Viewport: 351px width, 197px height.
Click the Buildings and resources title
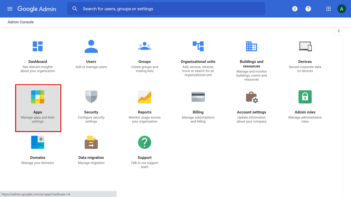pos(252,64)
